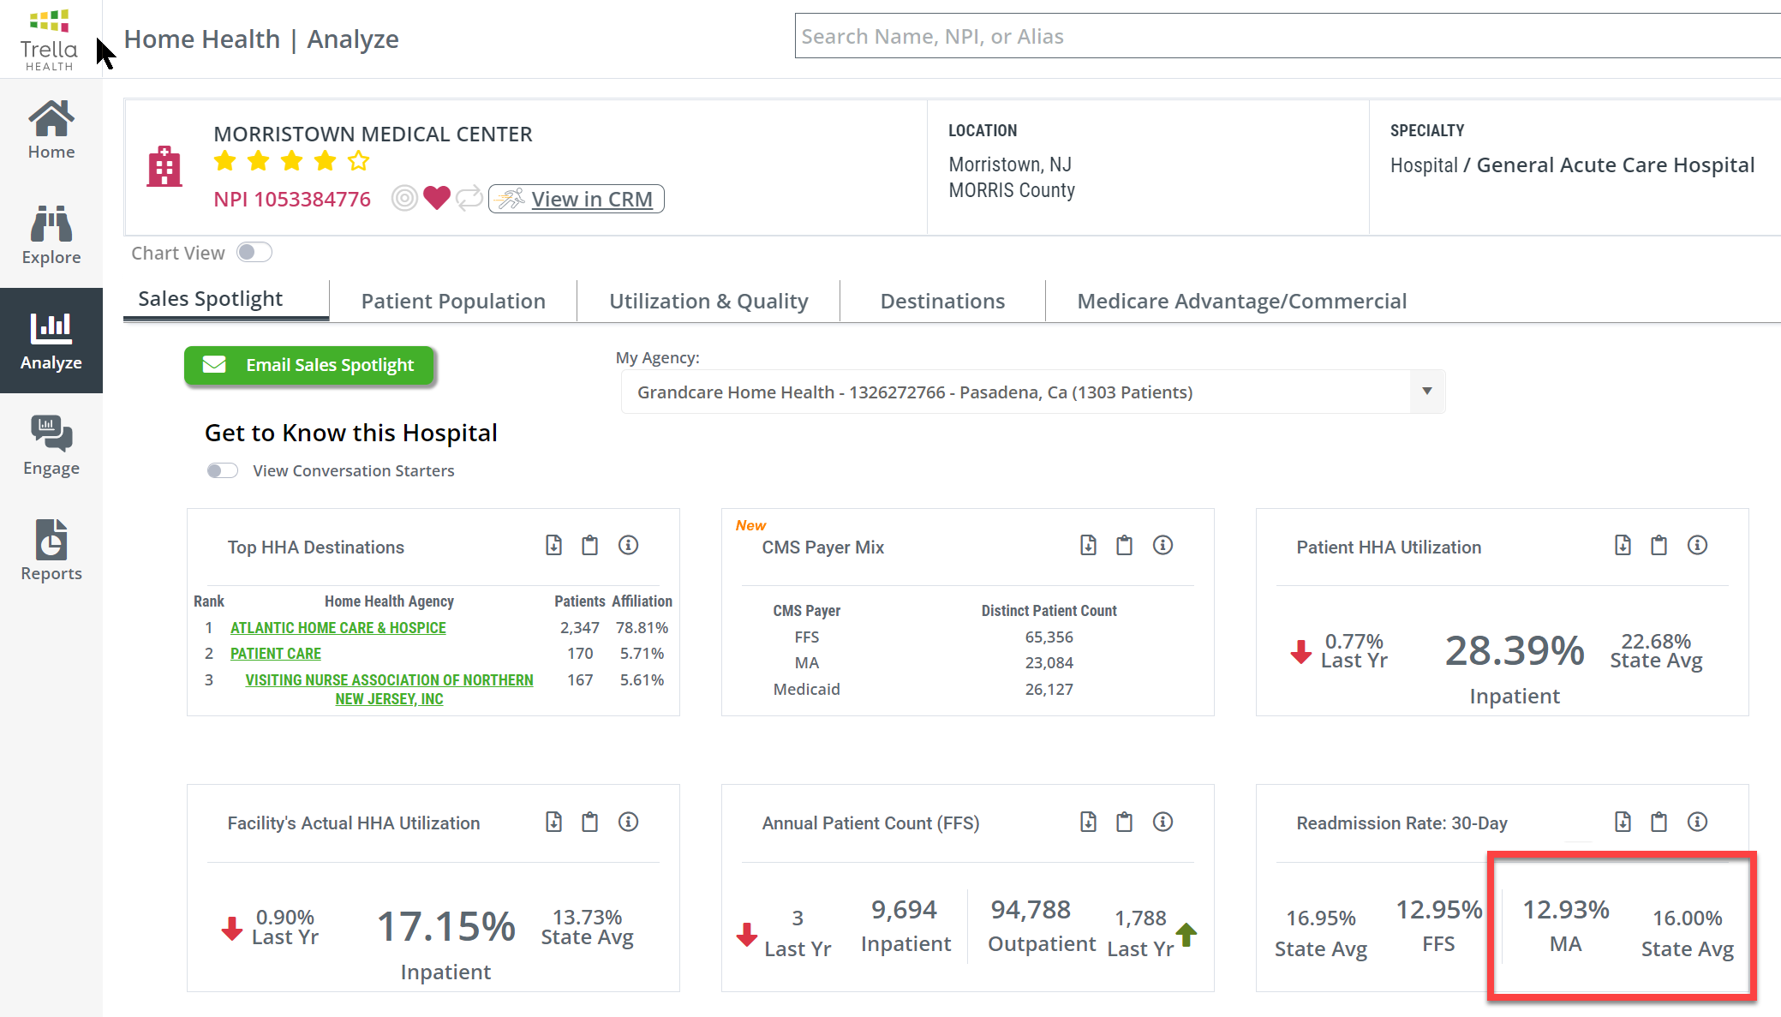This screenshot has width=1781, height=1017.
Task: Show info for CMS Payer Mix
Action: point(1163,546)
